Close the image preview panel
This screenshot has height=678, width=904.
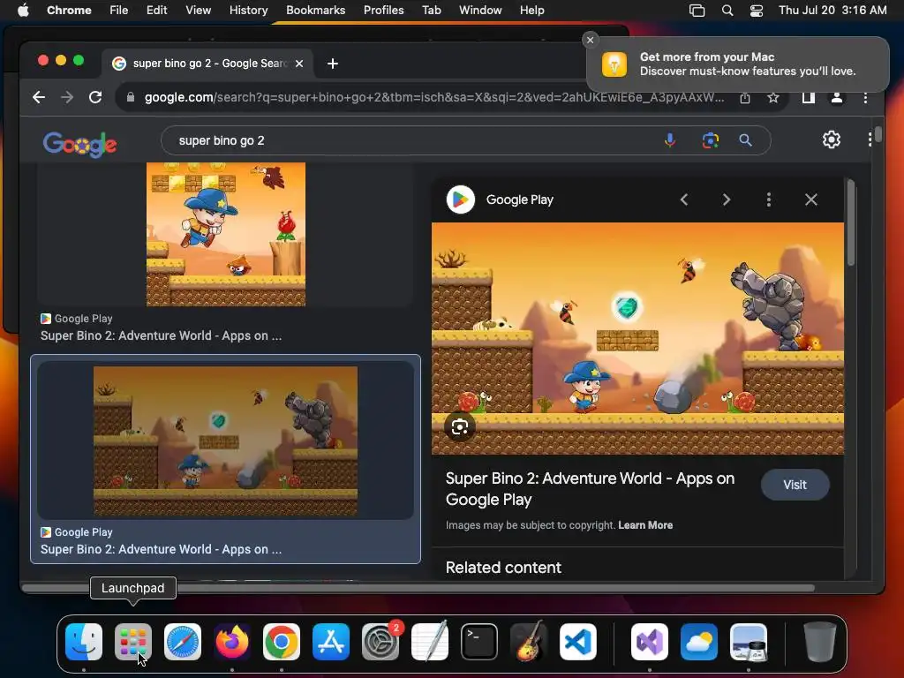(810, 200)
